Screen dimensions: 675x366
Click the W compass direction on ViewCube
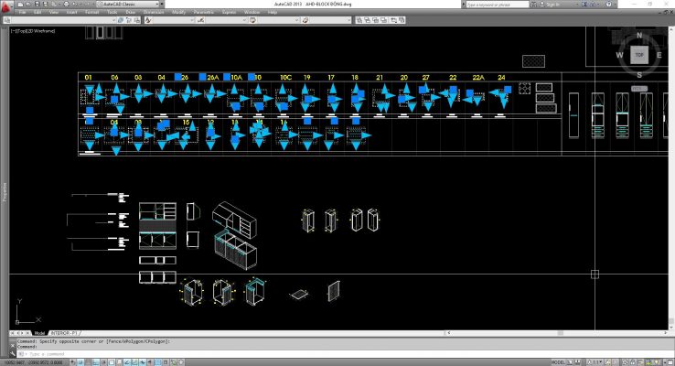[621, 55]
